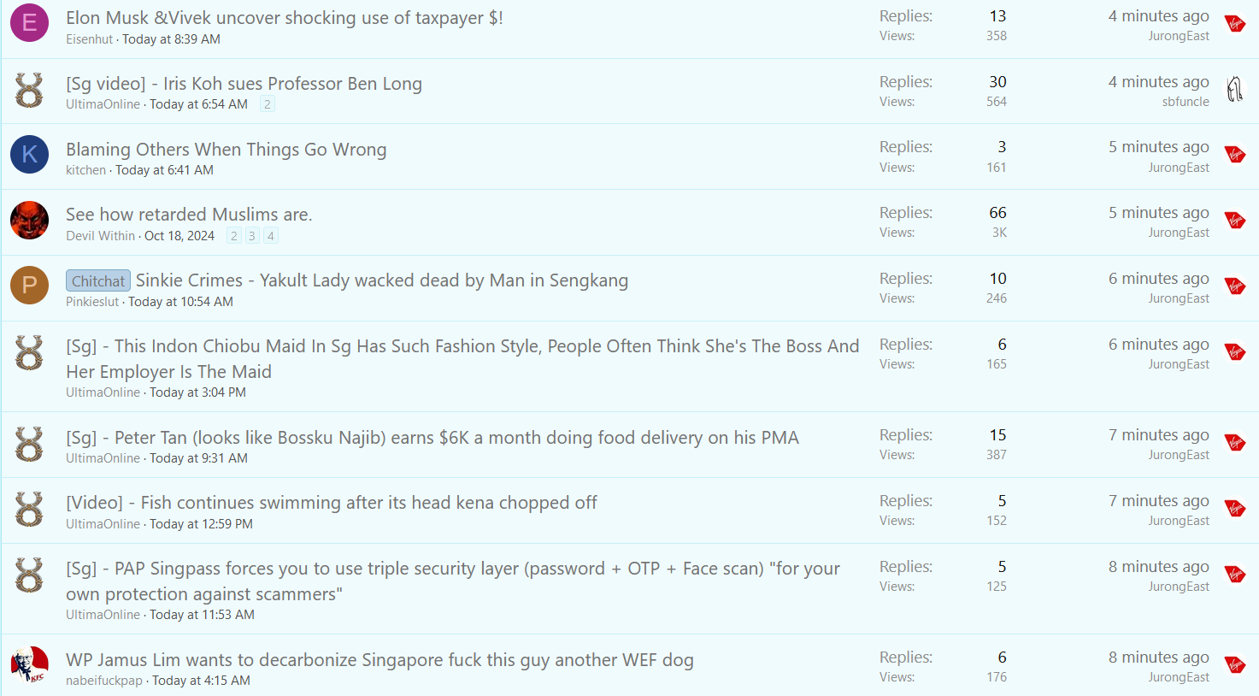Click Pinkieslut's orange "P" avatar
The height and width of the screenshot is (696, 1259).
click(29, 286)
